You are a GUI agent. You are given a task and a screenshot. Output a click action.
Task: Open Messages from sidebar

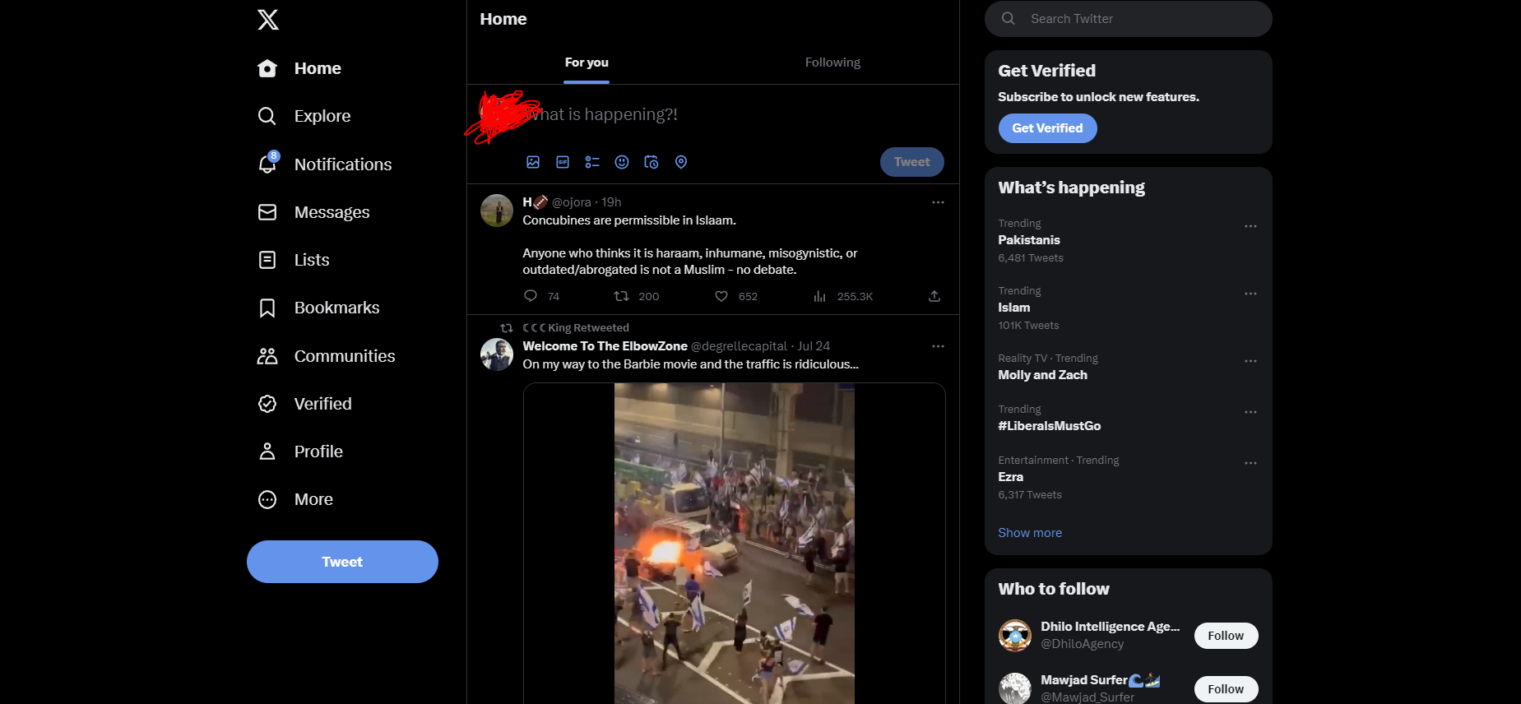(313, 212)
